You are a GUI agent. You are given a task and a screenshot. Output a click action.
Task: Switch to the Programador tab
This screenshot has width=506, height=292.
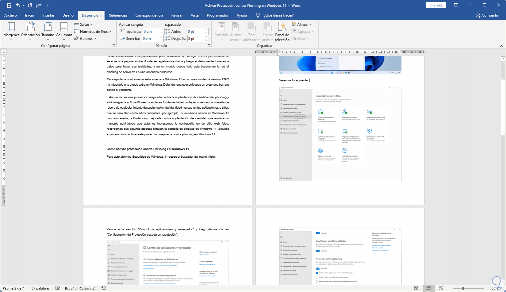click(217, 15)
